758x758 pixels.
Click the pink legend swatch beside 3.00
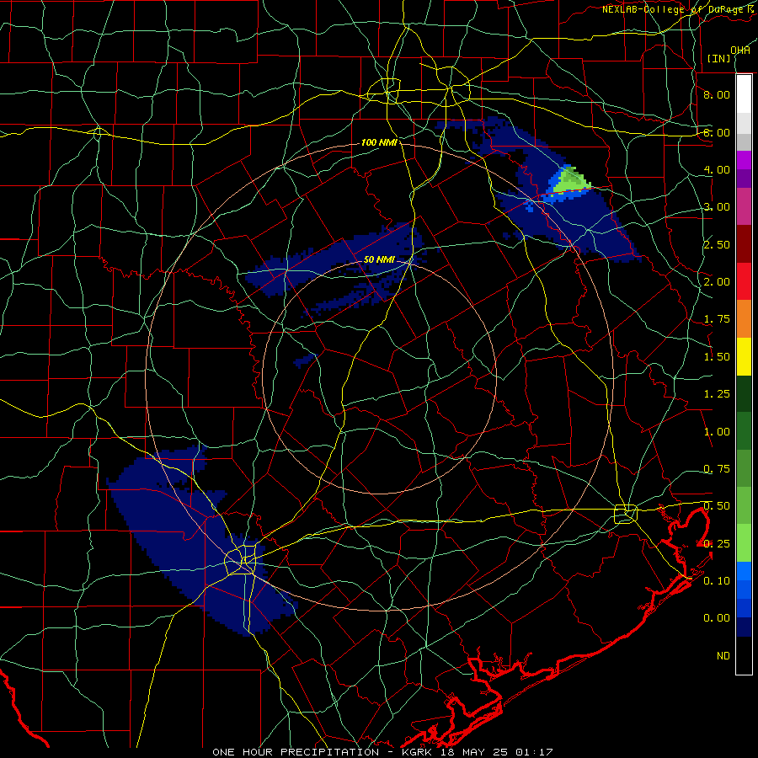pos(744,206)
